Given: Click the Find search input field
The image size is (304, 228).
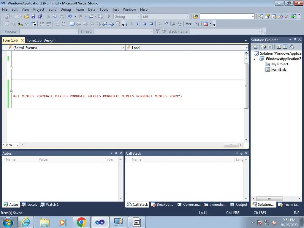Looking at the screenshot, I should coord(226,17).
